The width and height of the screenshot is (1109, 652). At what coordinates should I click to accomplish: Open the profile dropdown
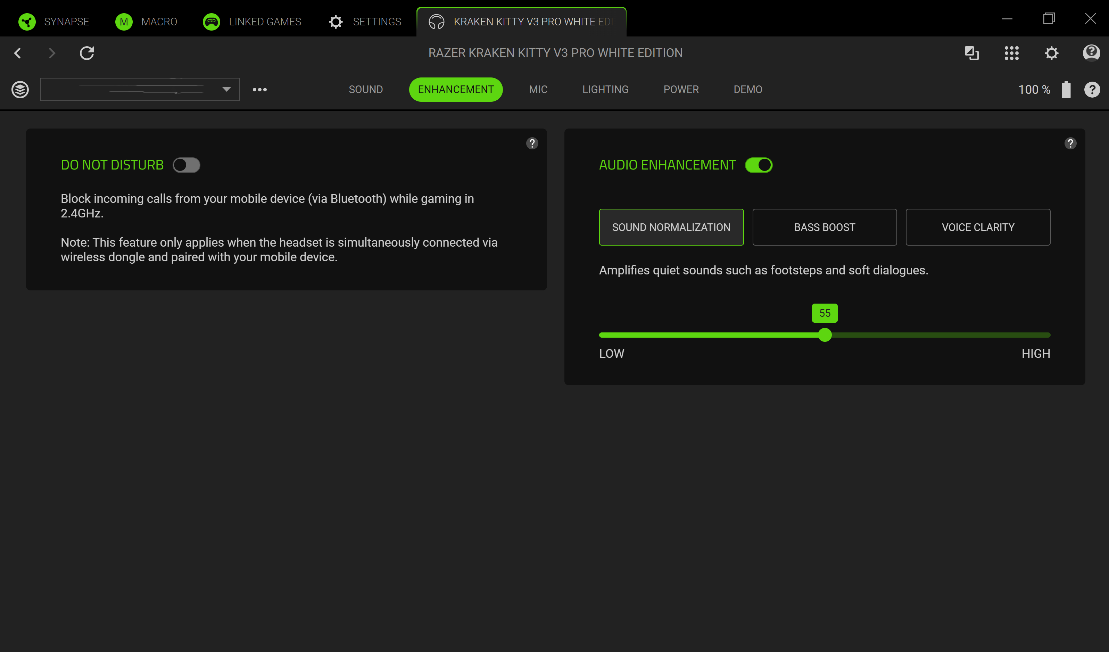click(x=140, y=89)
